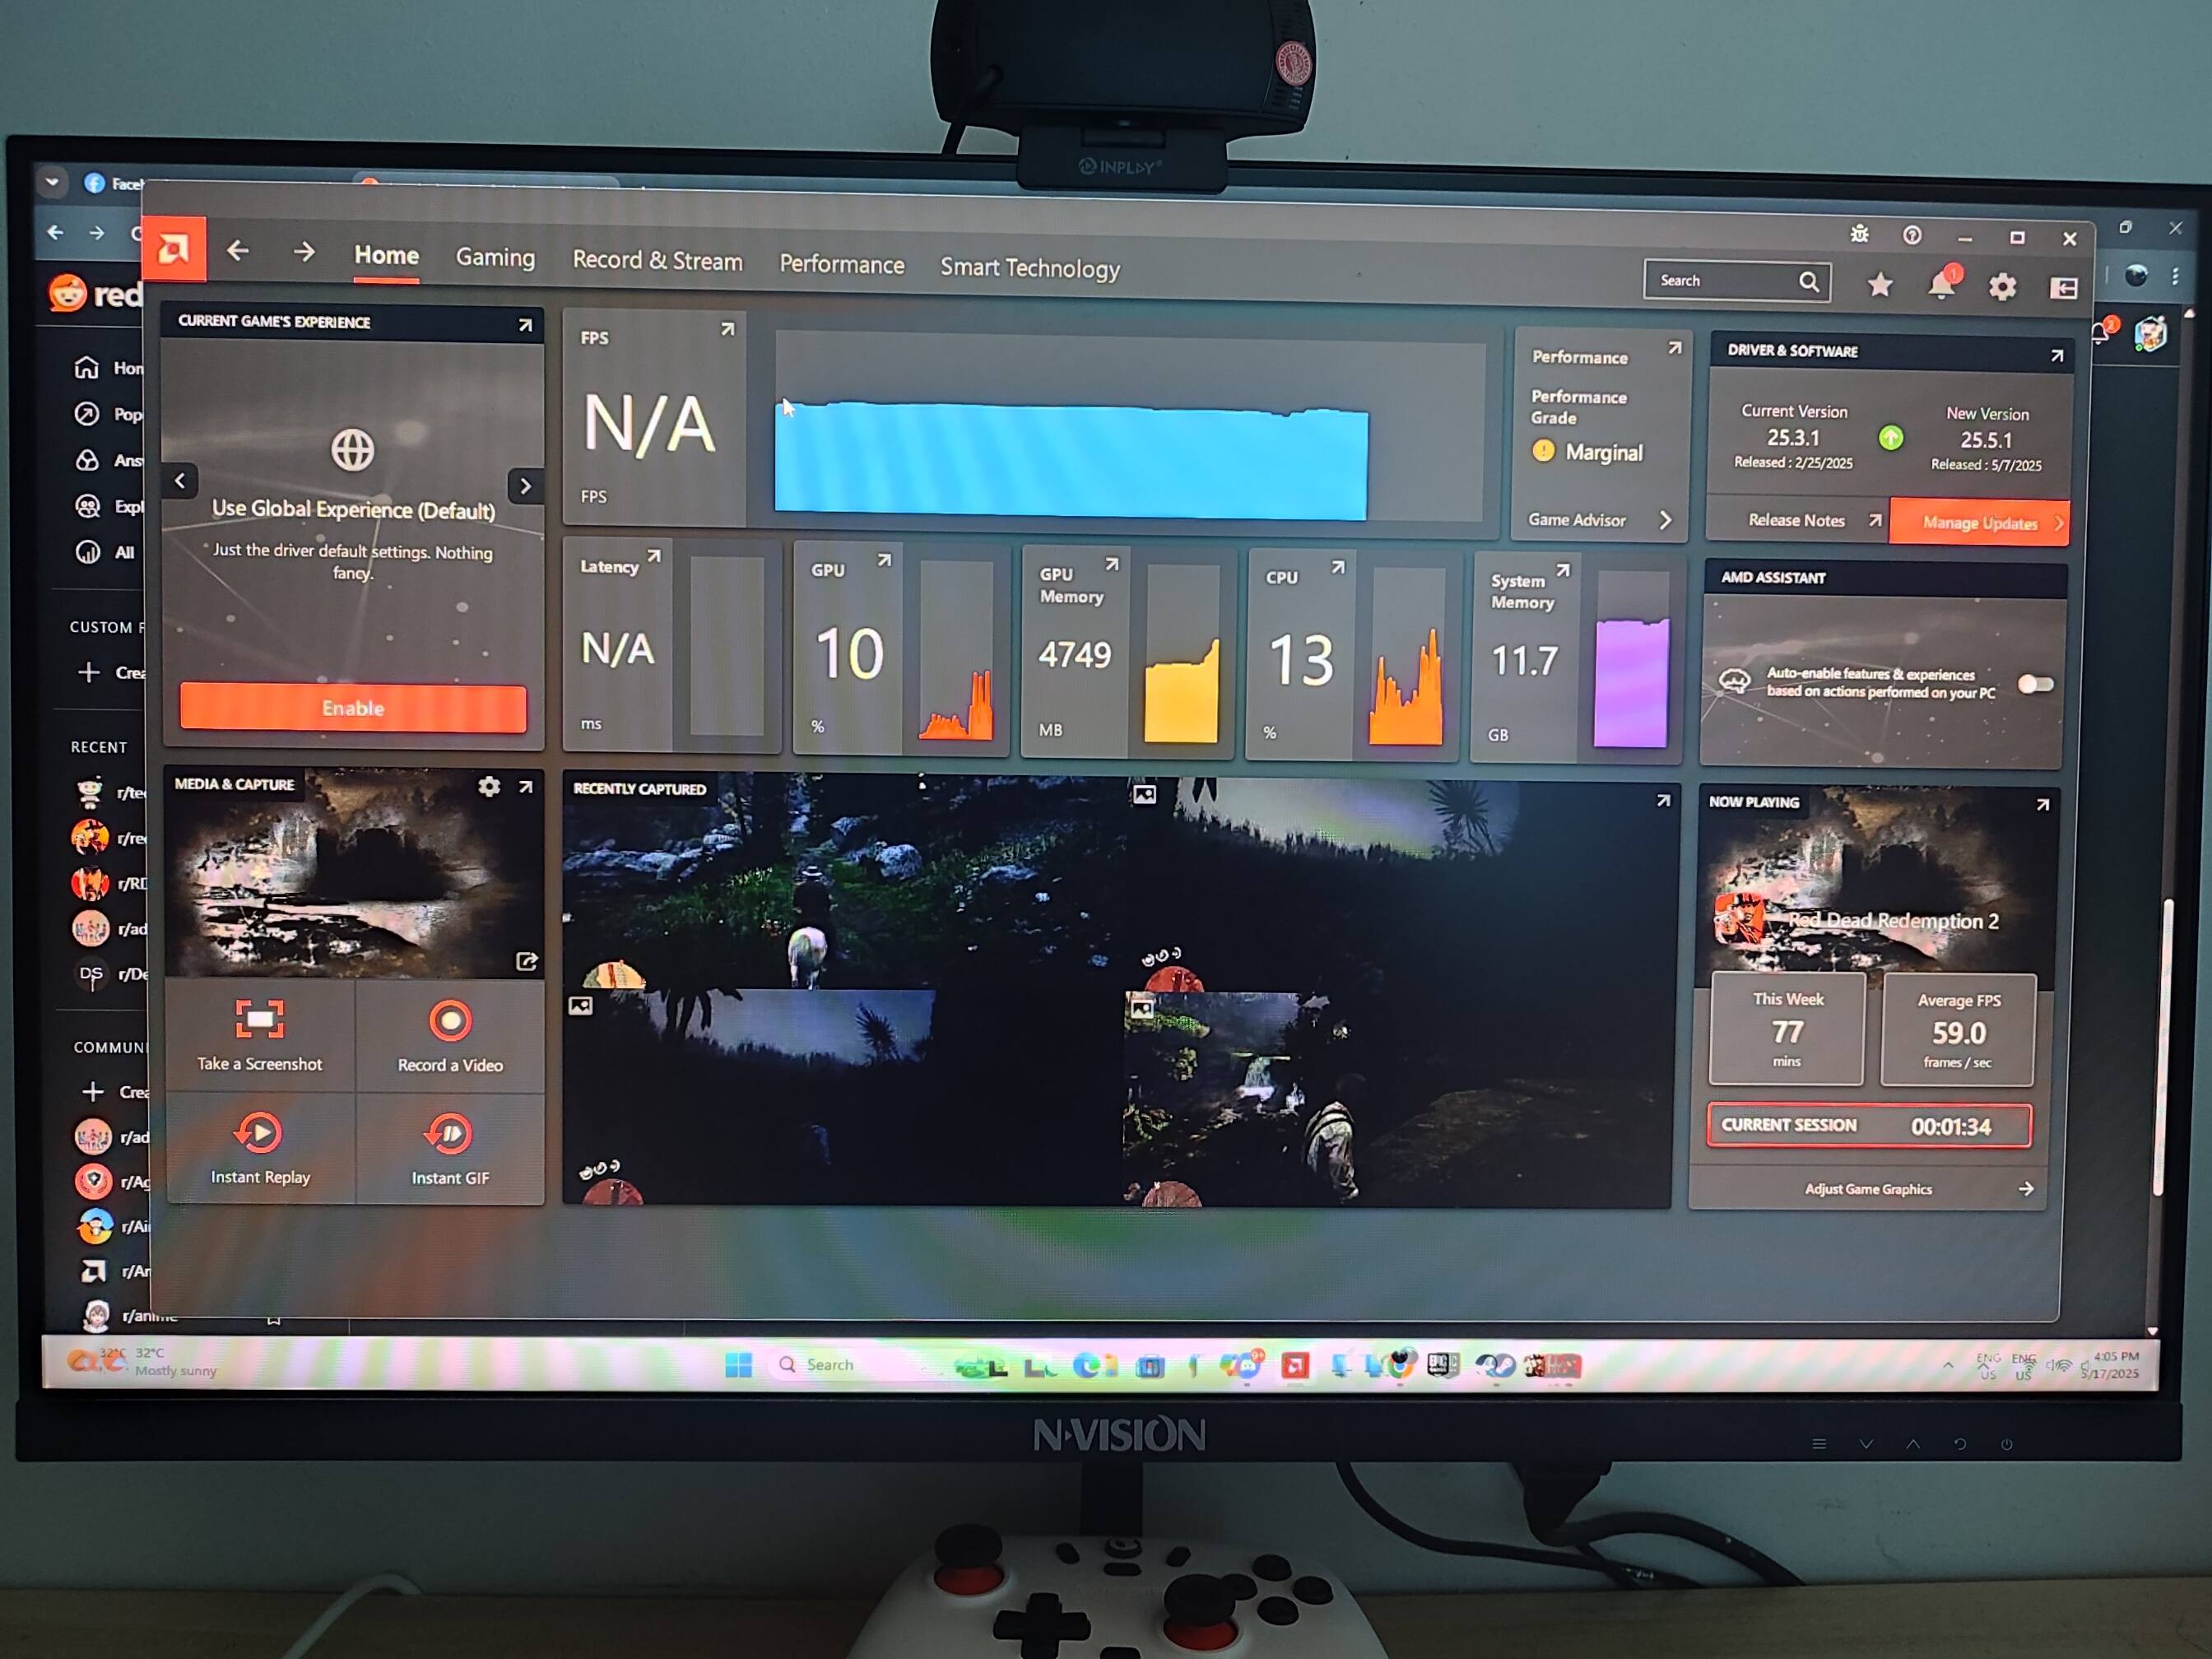Expand the System Memory tile arrow

[1563, 571]
